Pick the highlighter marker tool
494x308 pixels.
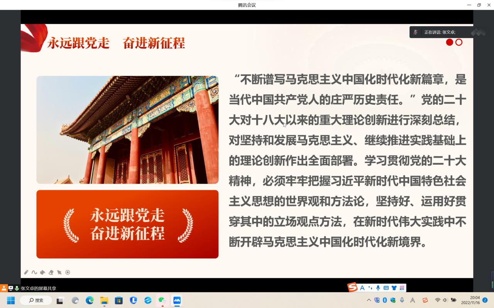(x=42, y=272)
